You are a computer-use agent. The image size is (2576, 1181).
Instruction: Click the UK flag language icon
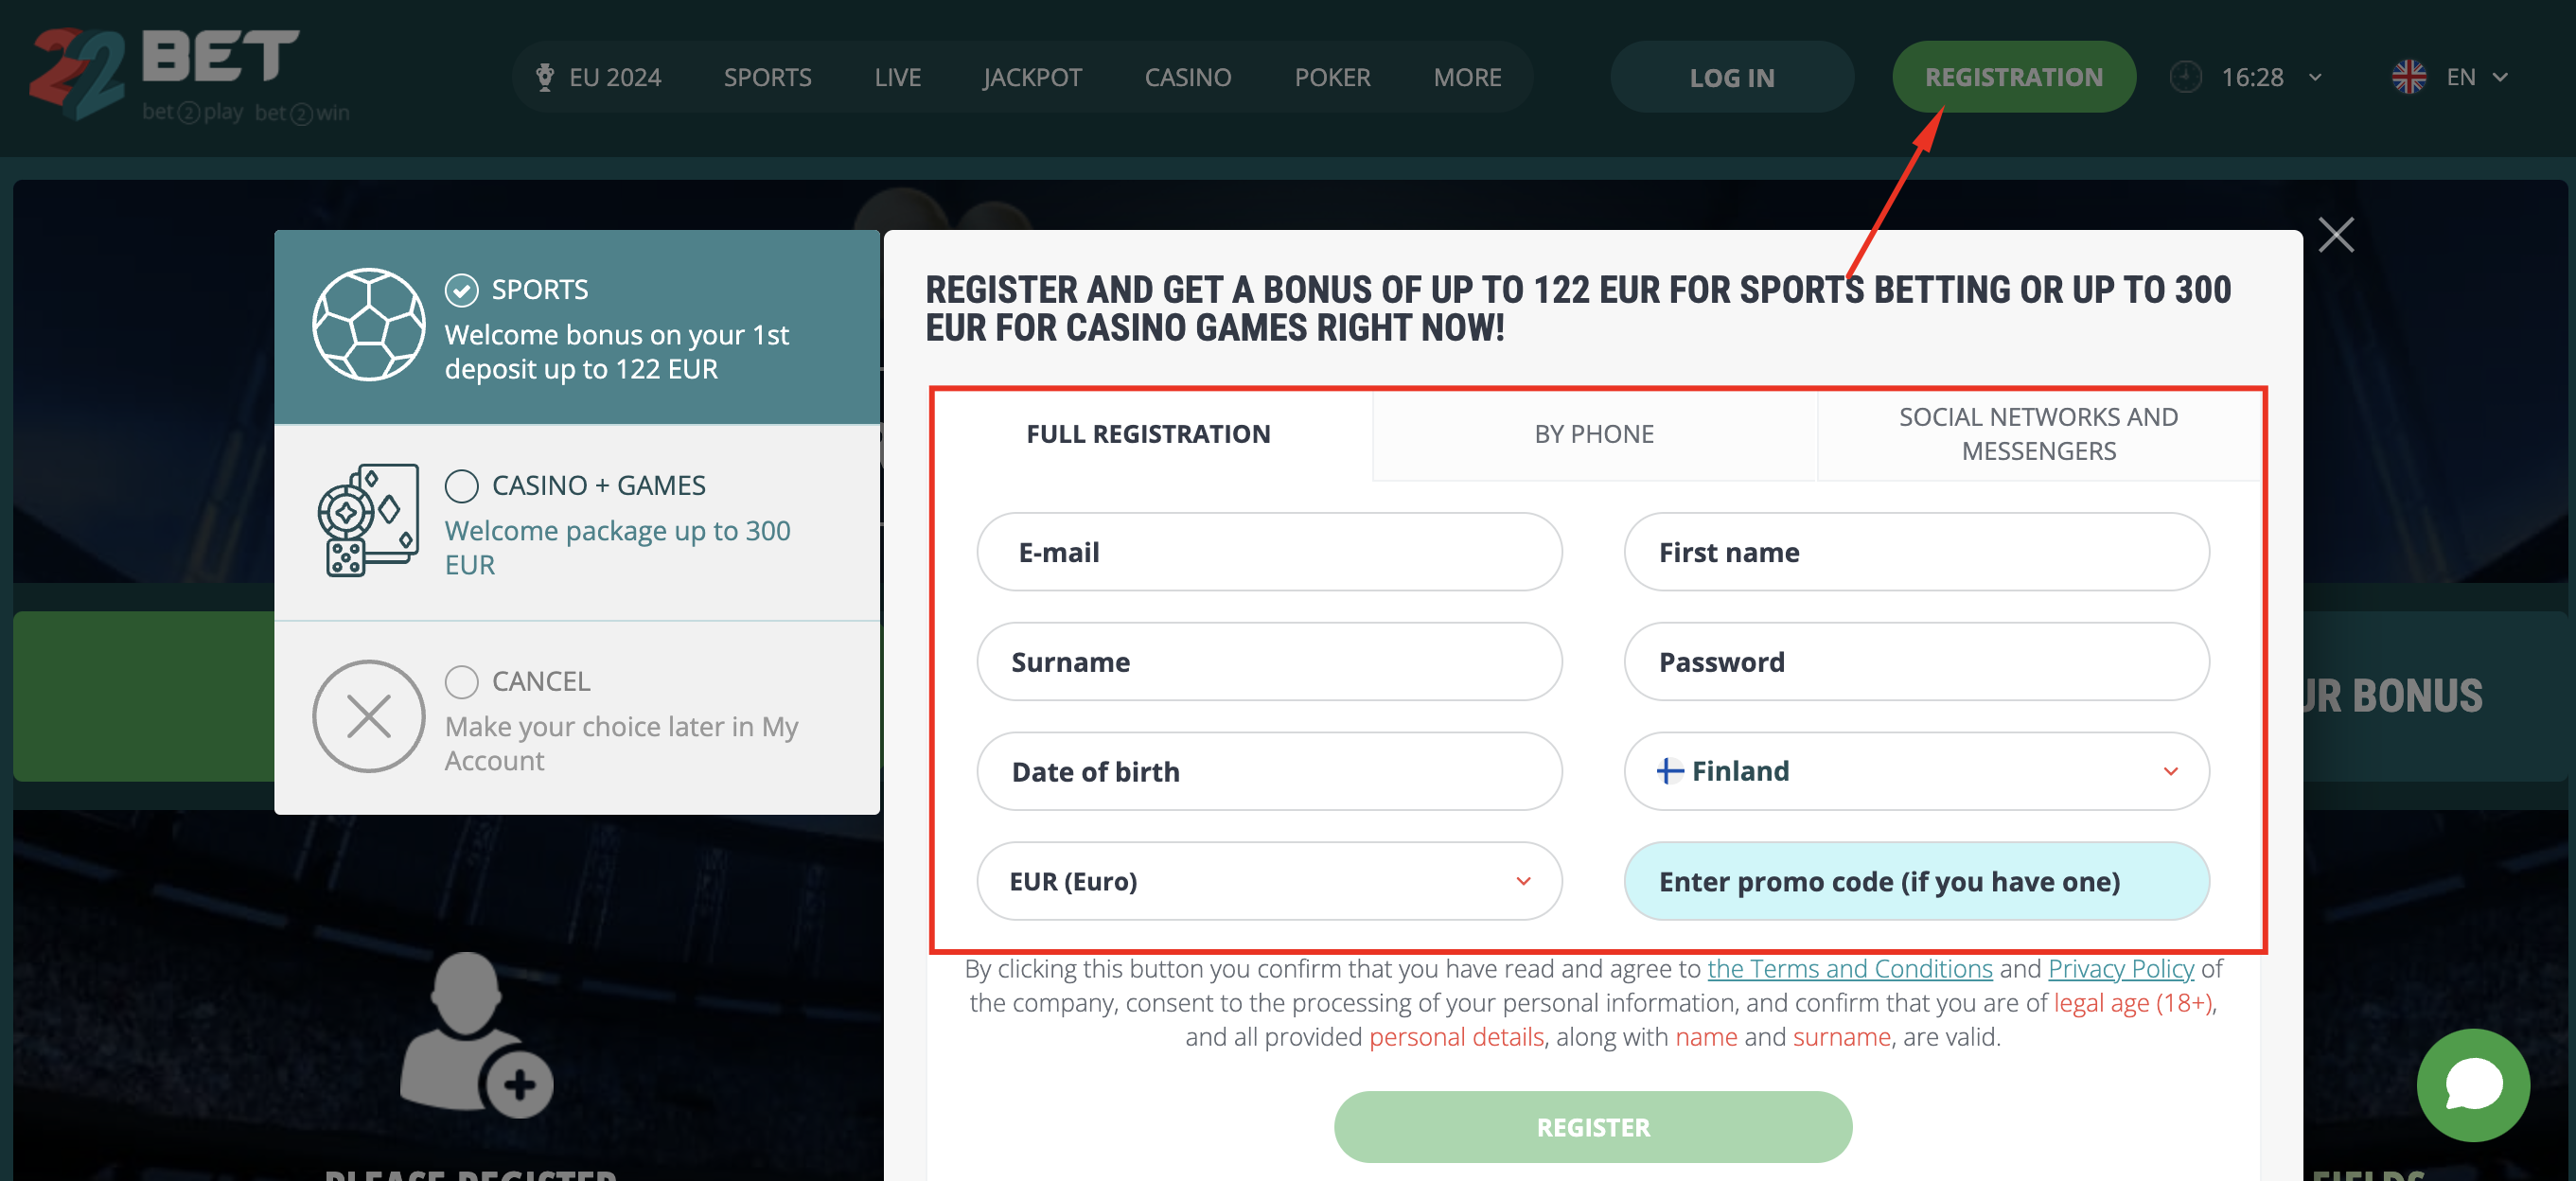tap(2408, 77)
